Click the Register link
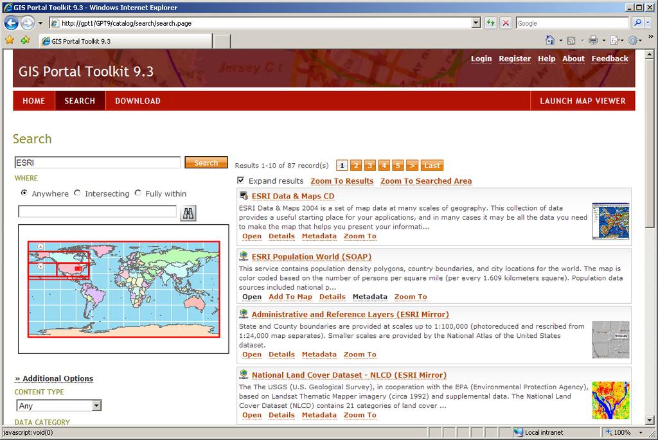 pyautogui.click(x=515, y=58)
